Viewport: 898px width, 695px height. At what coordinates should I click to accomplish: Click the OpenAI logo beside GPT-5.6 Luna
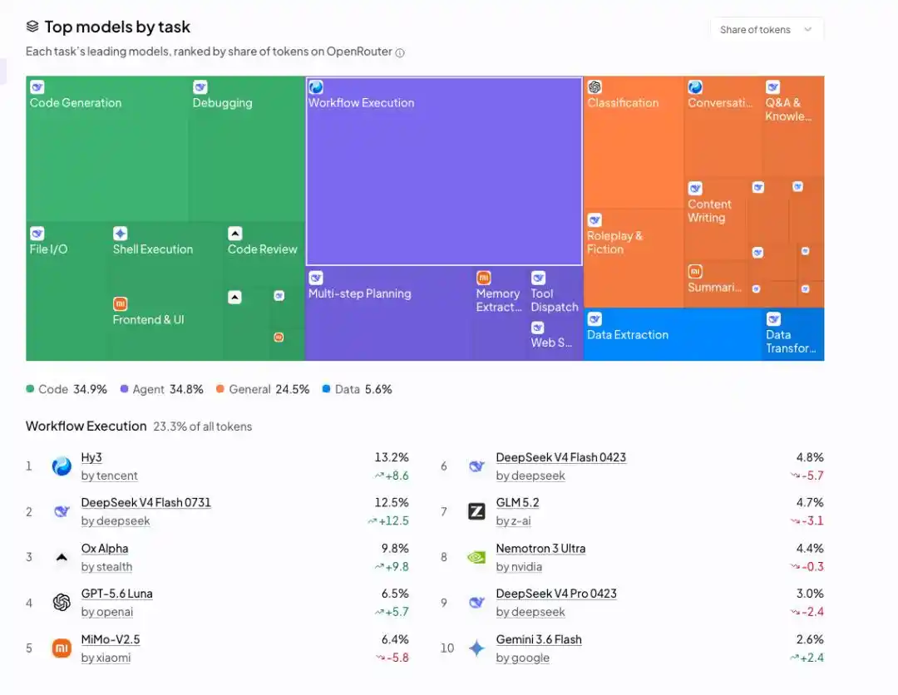point(62,602)
